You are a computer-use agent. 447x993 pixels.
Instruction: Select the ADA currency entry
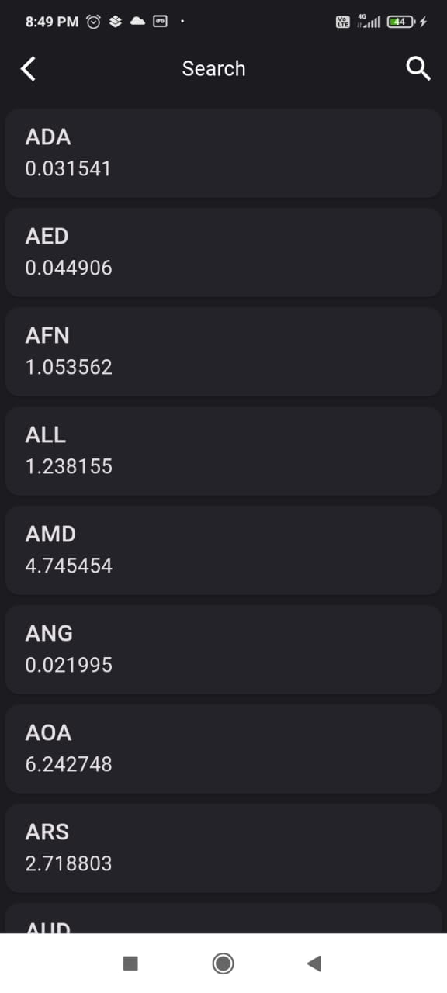pyautogui.click(x=223, y=152)
